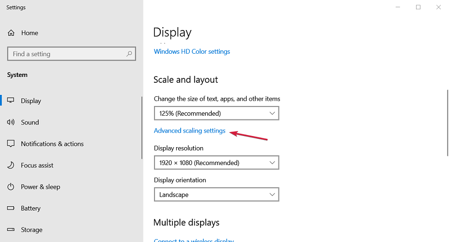Click the Display monitor icon
The width and height of the screenshot is (449, 242).
[11, 101]
